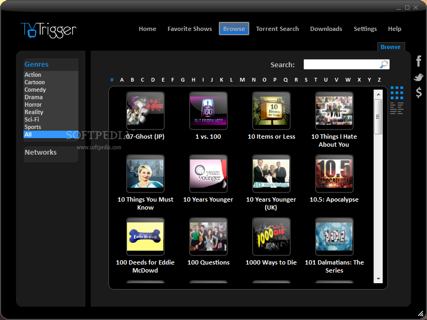Show shows starting with a number (#)
The height and width of the screenshot is (320, 427).
coord(112,79)
